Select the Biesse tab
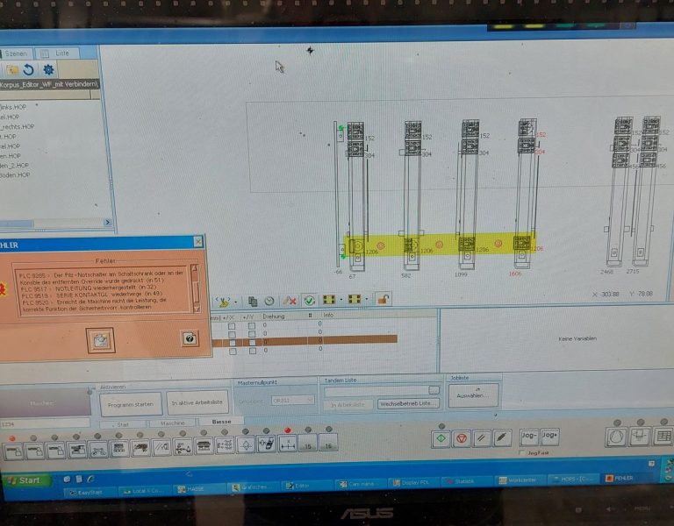The height and width of the screenshot is (526, 674). (222, 422)
